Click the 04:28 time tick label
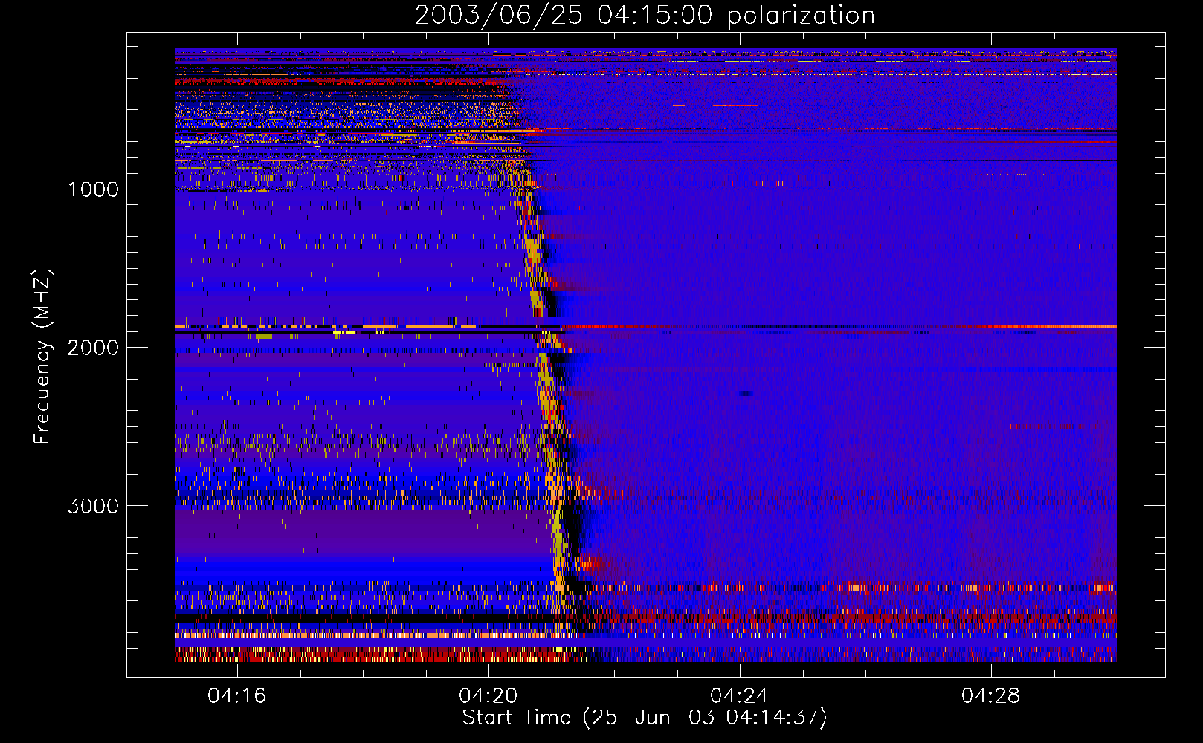 point(991,696)
